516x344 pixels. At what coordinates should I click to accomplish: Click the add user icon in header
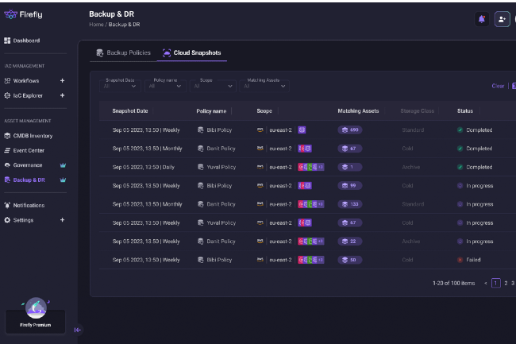(502, 19)
